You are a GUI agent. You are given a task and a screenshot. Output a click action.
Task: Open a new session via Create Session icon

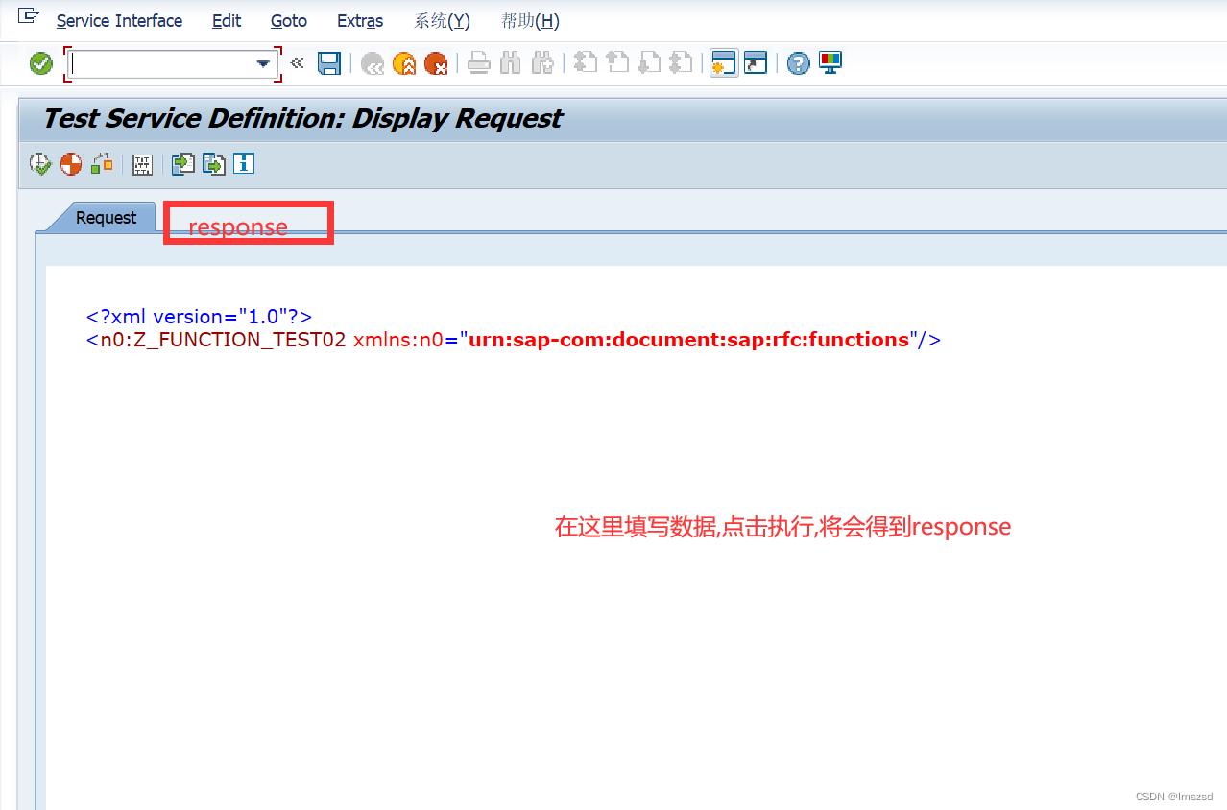tap(724, 63)
